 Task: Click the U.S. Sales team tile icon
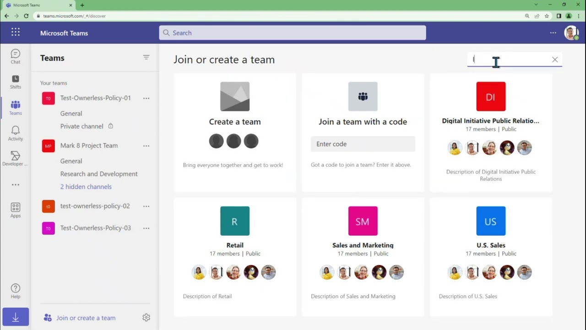coord(491,221)
